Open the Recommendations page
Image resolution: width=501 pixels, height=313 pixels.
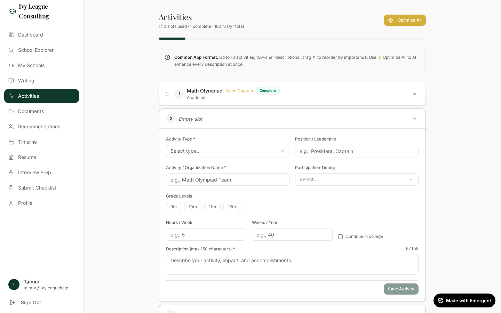[41, 127]
